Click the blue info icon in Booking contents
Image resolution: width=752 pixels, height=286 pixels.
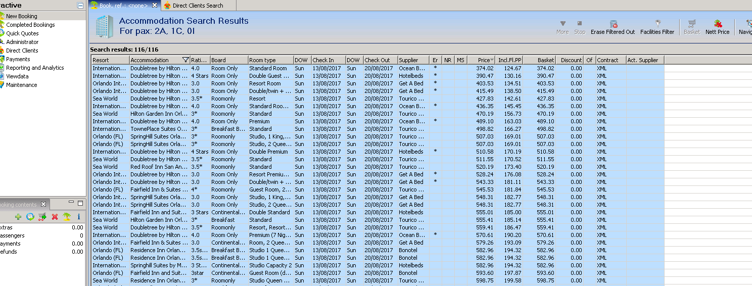point(79,216)
